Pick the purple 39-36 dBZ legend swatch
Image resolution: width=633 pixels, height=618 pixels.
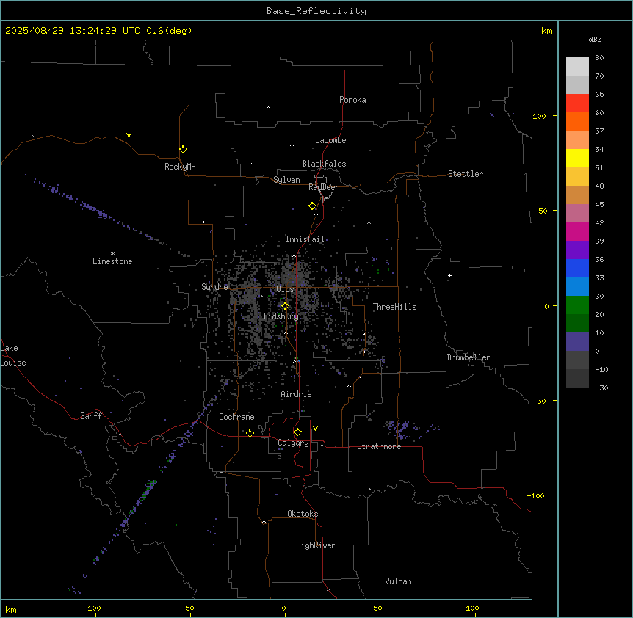(577, 250)
